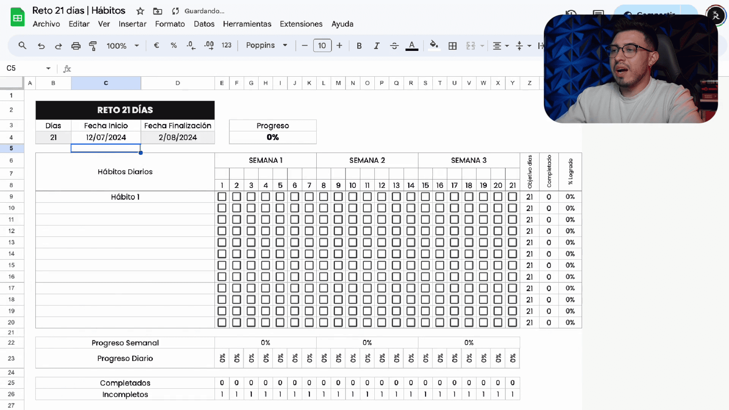The height and width of the screenshot is (410, 729).
Task: Check the day 21 checkbox in row 20
Action: click(x=512, y=322)
